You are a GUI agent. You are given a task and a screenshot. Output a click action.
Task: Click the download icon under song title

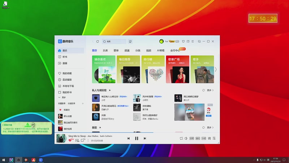[77, 141]
